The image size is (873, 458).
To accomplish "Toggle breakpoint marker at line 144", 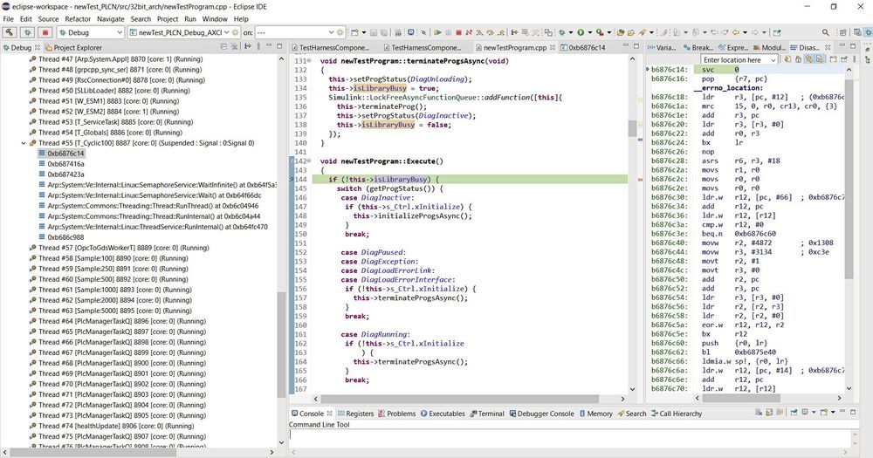I will [293, 179].
